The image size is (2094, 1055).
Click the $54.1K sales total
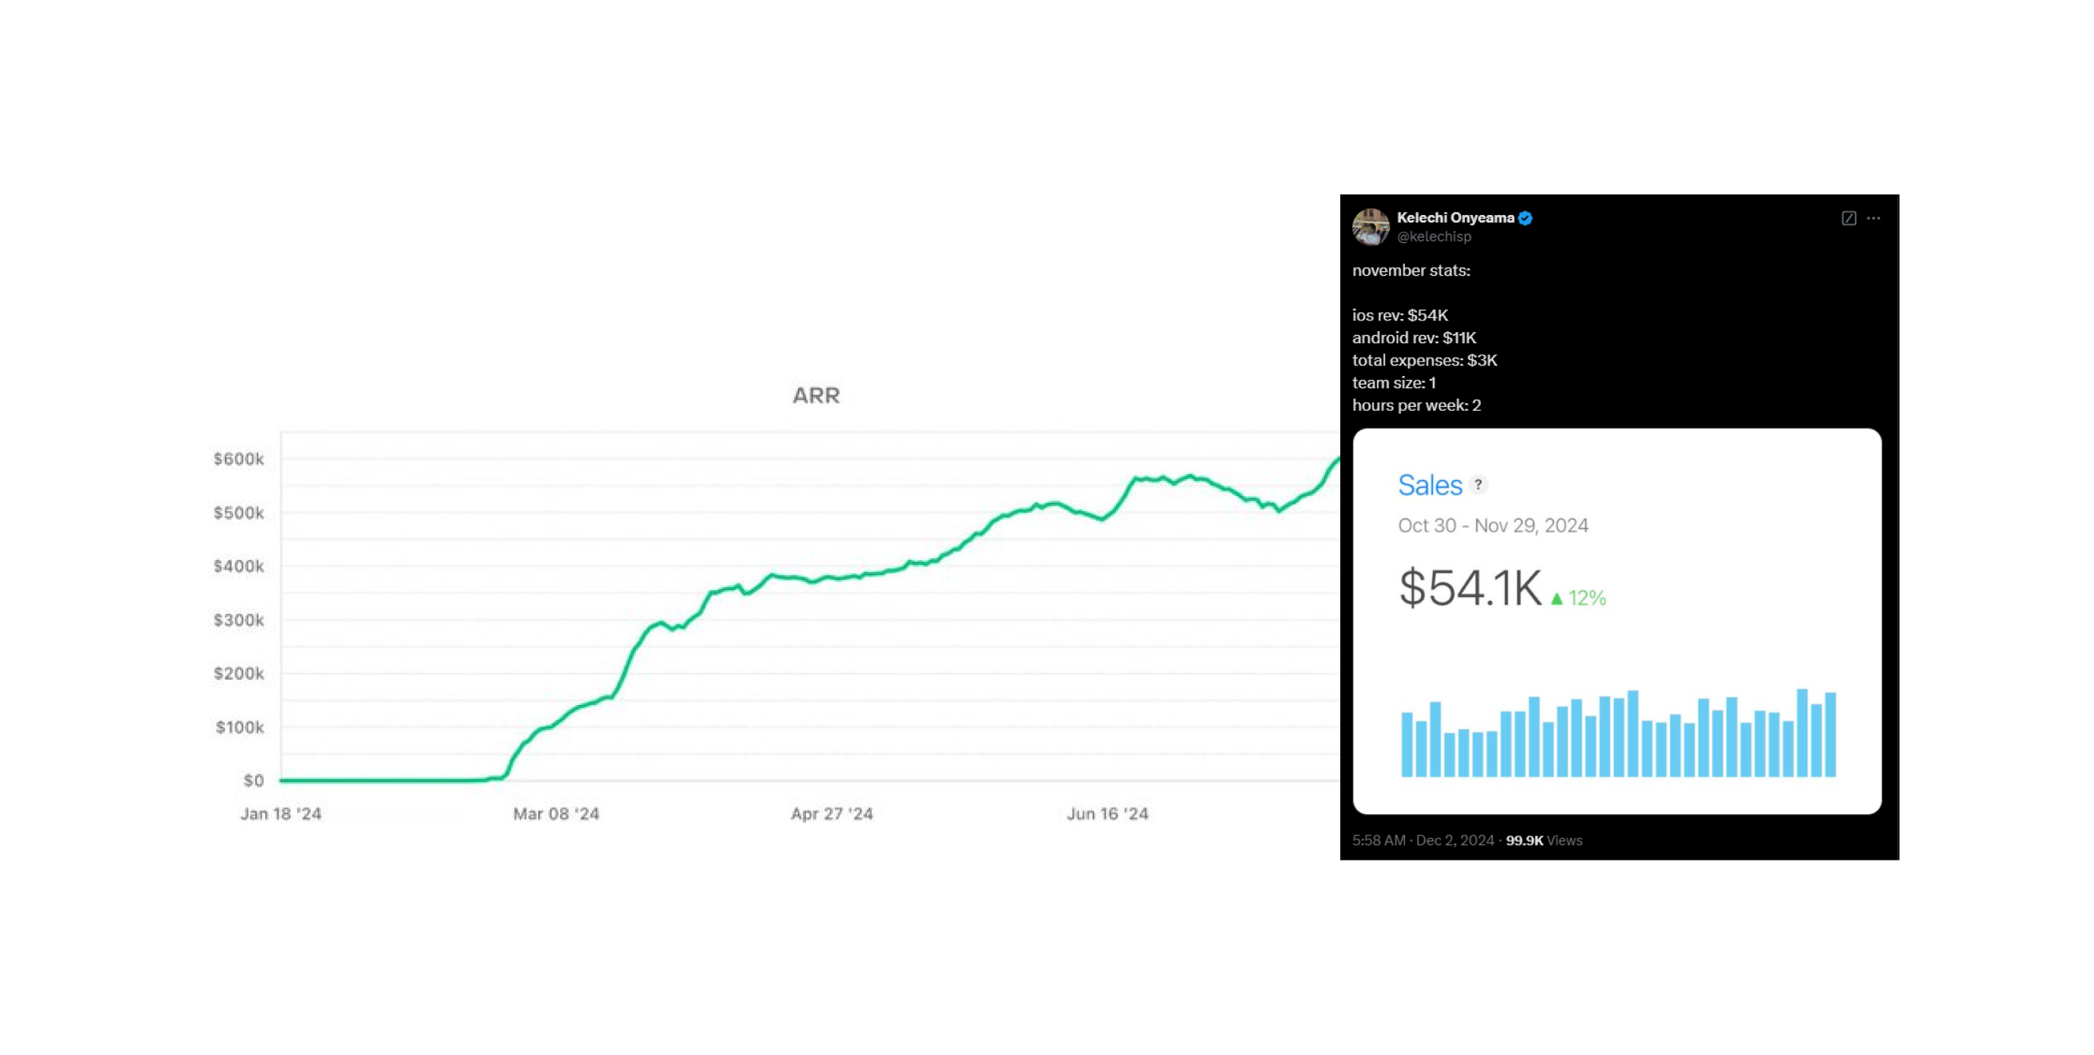pos(1469,589)
